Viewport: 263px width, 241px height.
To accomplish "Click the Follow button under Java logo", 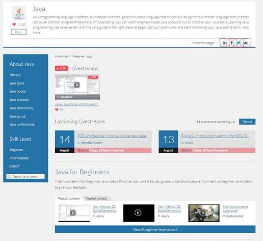I will point(19,32).
